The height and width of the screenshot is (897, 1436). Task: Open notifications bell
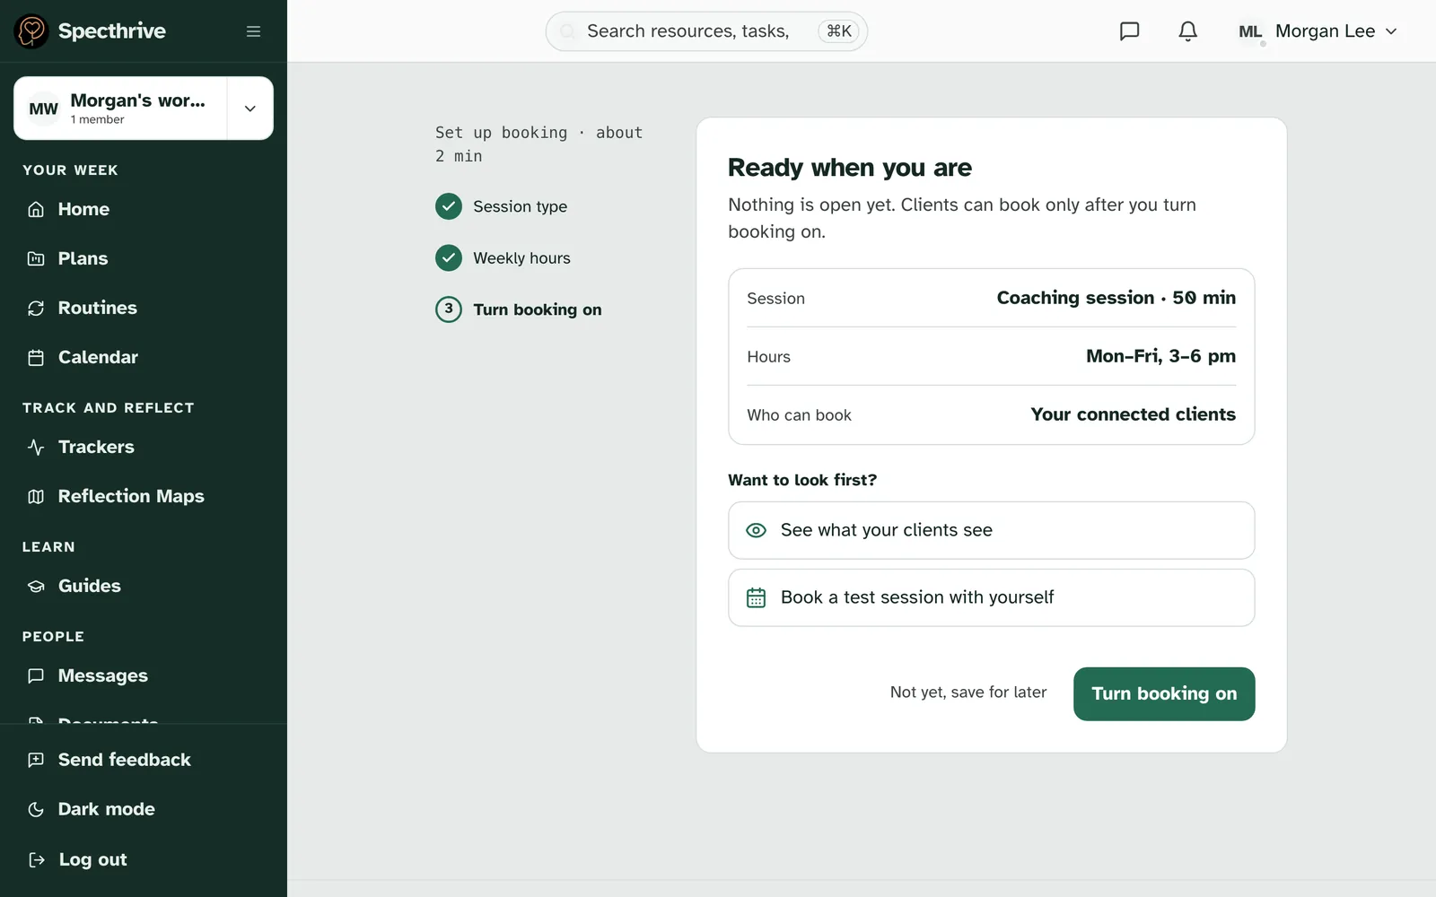[x=1187, y=31]
